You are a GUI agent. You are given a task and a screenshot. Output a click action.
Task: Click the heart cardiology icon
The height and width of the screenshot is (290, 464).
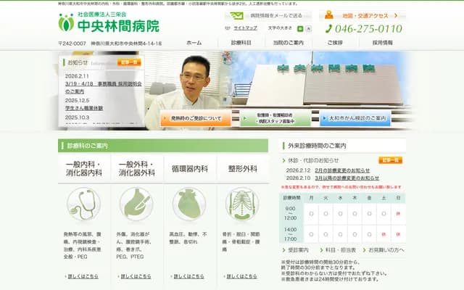(189, 204)
